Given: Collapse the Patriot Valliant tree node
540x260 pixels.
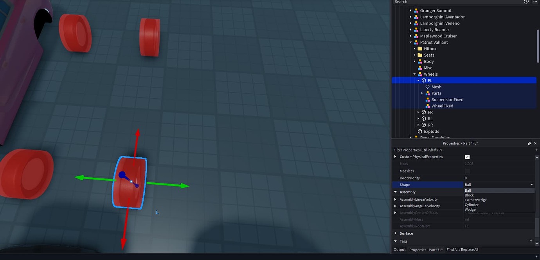Looking at the screenshot, I should 410,42.
